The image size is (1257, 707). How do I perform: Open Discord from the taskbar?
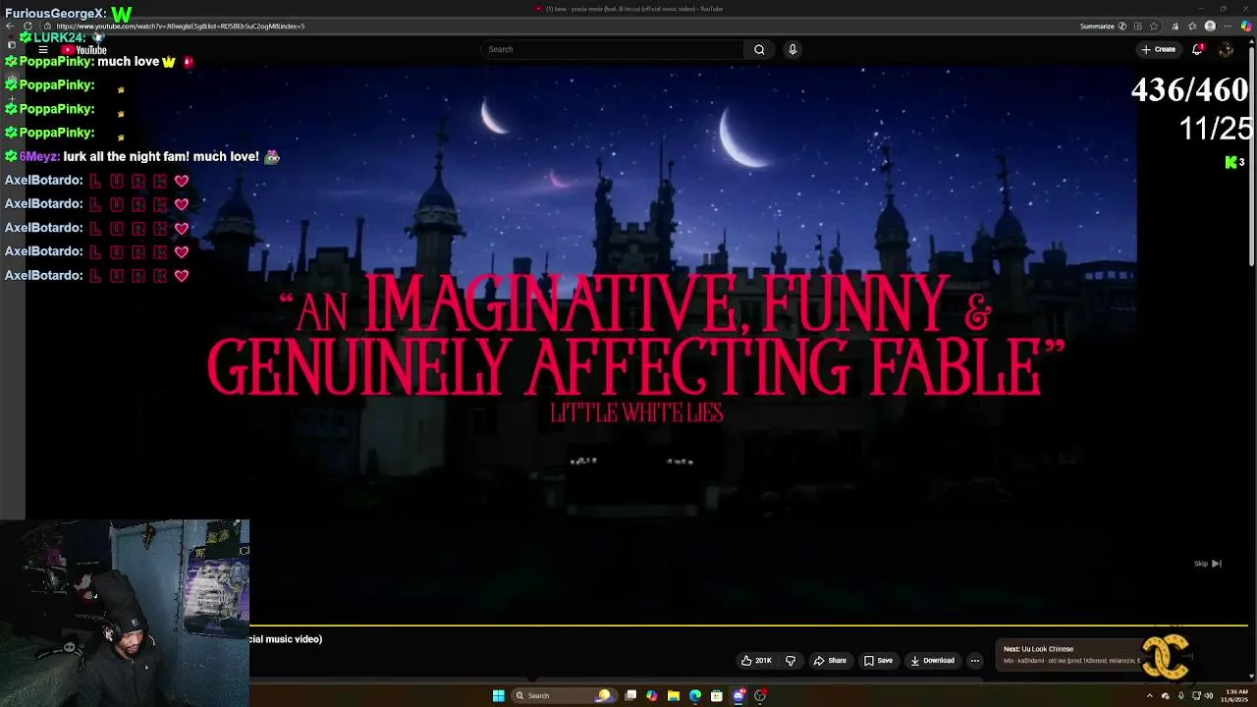738,696
